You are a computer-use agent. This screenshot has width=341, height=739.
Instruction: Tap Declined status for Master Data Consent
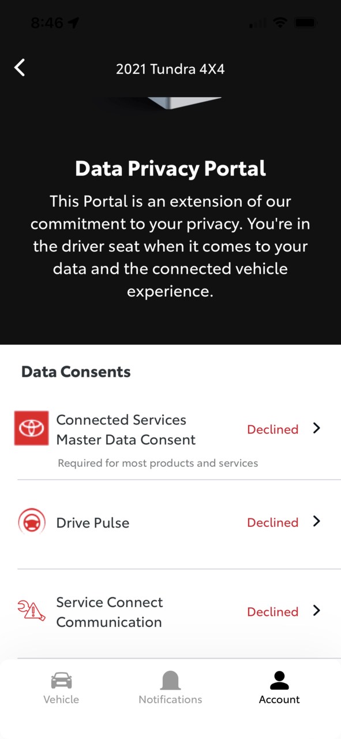coord(273,429)
